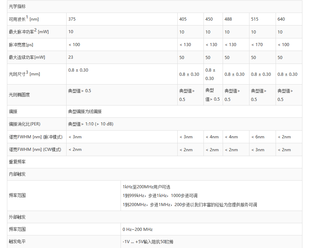Click the 内部触发 section header
Viewport: 331px width, 248px height.
[17, 174]
